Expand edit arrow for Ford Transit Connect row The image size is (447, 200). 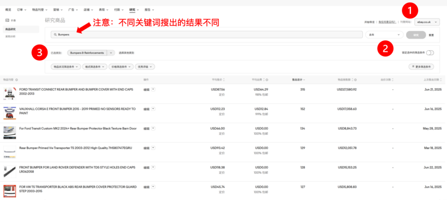click(153, 89)
